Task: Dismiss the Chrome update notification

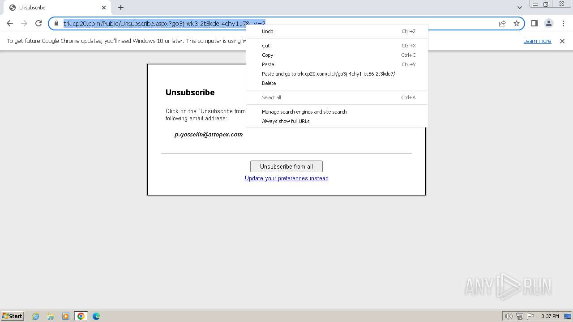Action: 562,41
